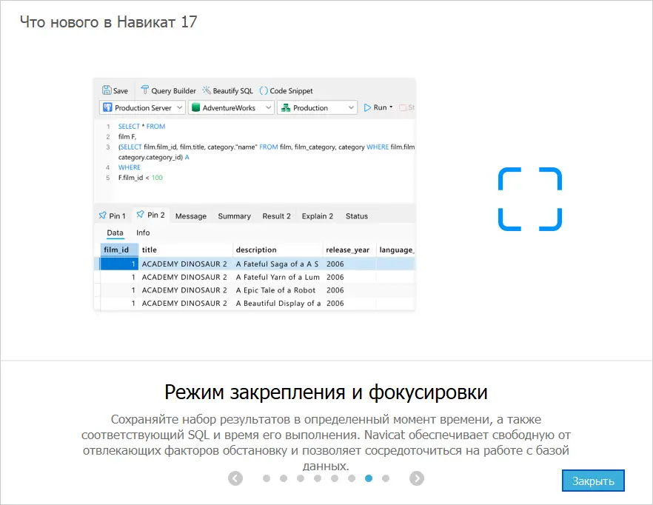Screen dimensions: 653x505
Task: Click the film_id column header
Action: (x=119, y=250)
